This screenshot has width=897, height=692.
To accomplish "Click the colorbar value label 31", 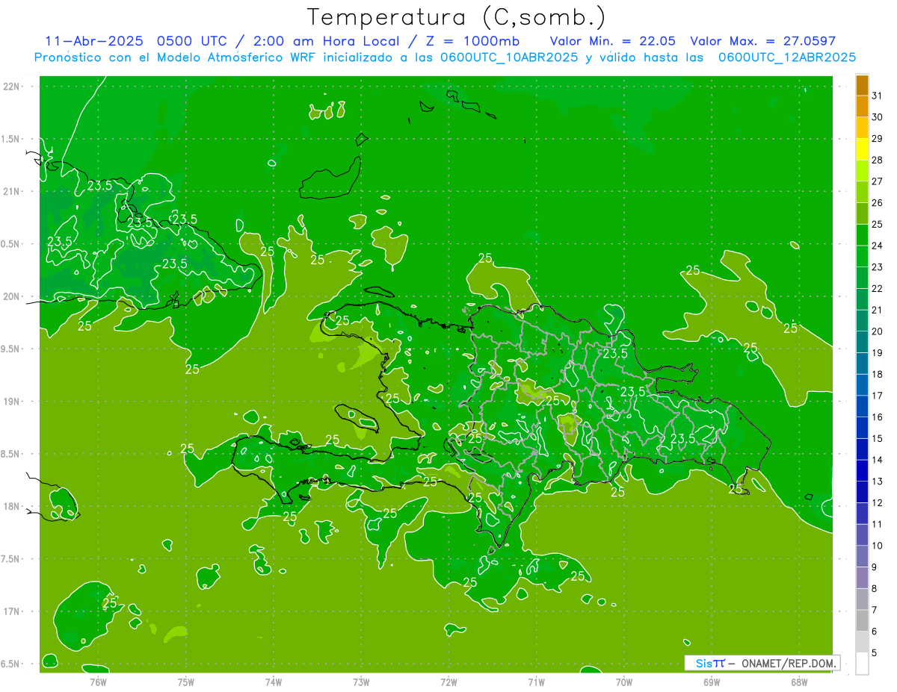I will pos(878,95).
